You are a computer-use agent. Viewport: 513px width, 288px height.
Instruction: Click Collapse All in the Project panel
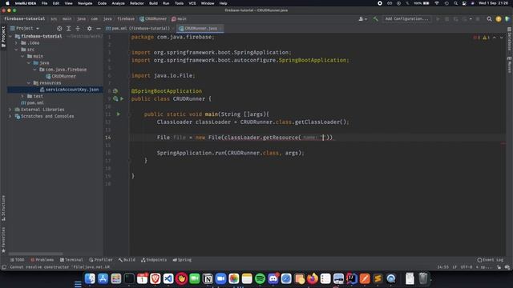(78, 29)
